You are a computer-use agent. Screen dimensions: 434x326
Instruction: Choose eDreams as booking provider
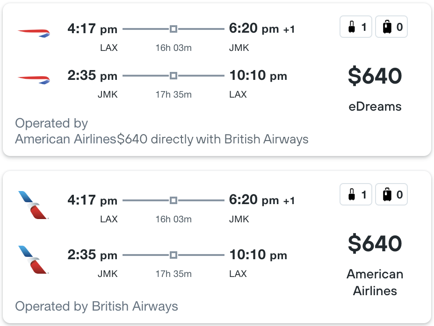pyautogui.click(x=375, y=106)
